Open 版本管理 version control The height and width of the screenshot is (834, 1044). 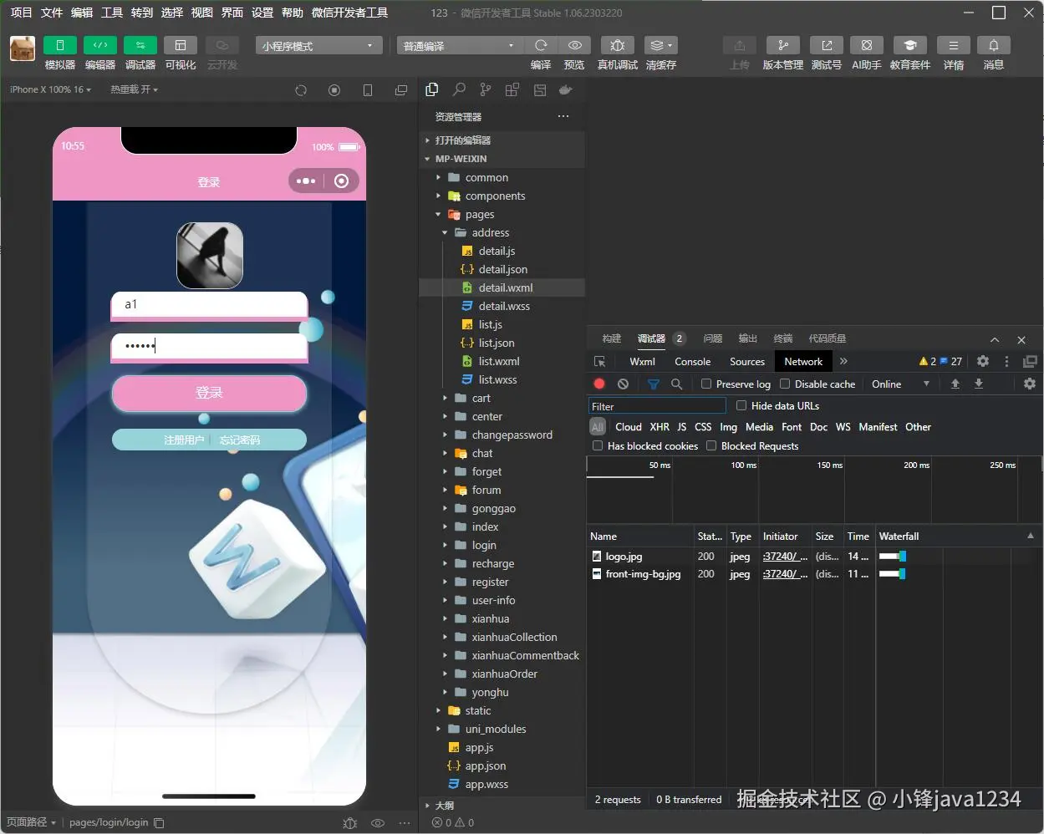tap(783, 45)
